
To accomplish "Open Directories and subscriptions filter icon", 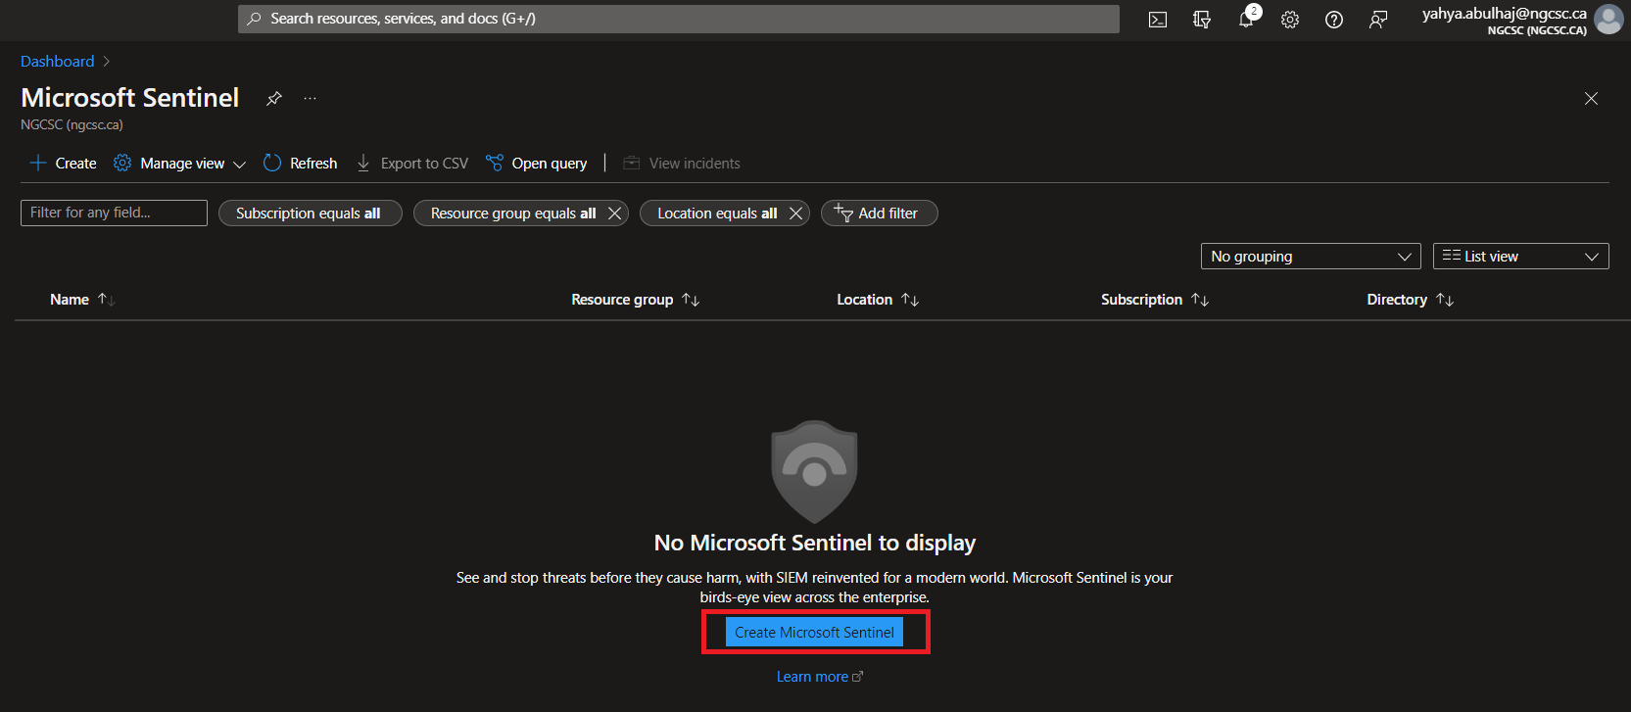I will click(x=1202, y=20).
